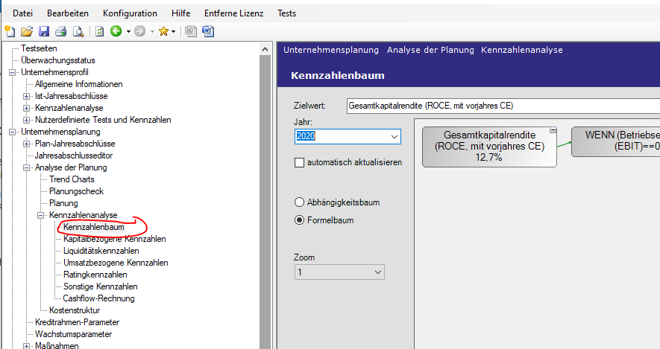Click tree panel scrollbar up arrow

pos(265,49)
